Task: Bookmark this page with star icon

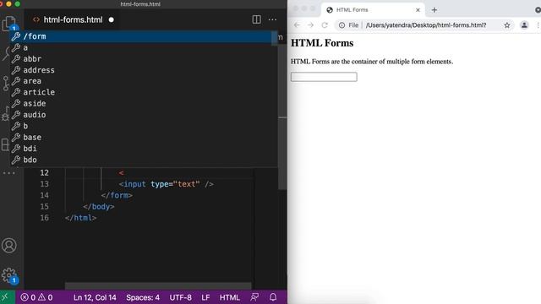Action: point(507,25)
